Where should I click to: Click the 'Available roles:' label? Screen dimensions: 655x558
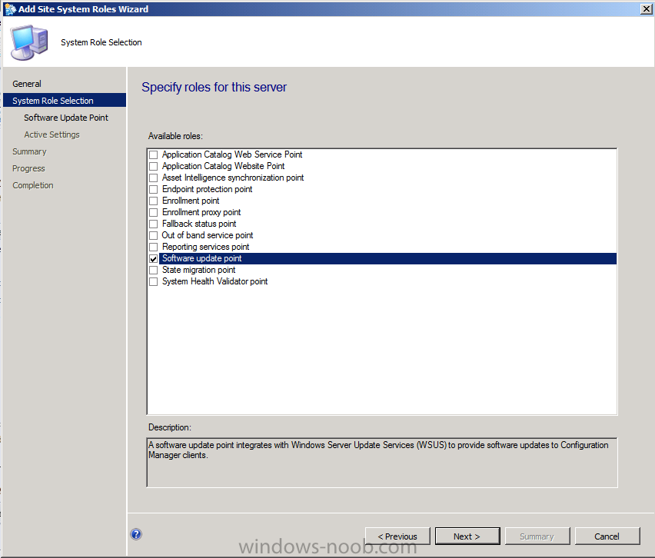tap(175, 136)
